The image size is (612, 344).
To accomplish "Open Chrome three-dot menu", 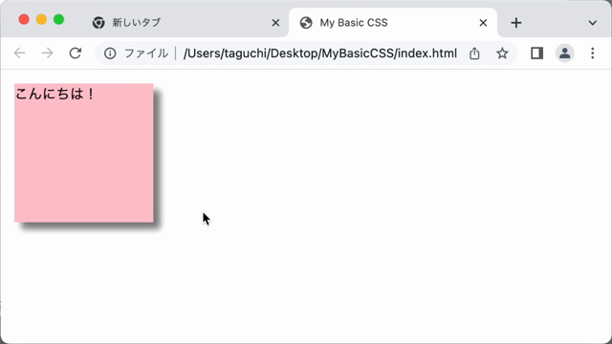I will (593, 54).
